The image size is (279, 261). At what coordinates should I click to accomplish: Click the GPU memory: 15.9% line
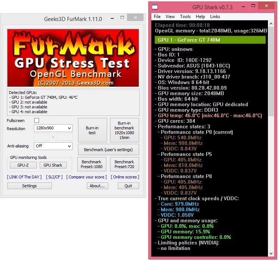(184, 232)
